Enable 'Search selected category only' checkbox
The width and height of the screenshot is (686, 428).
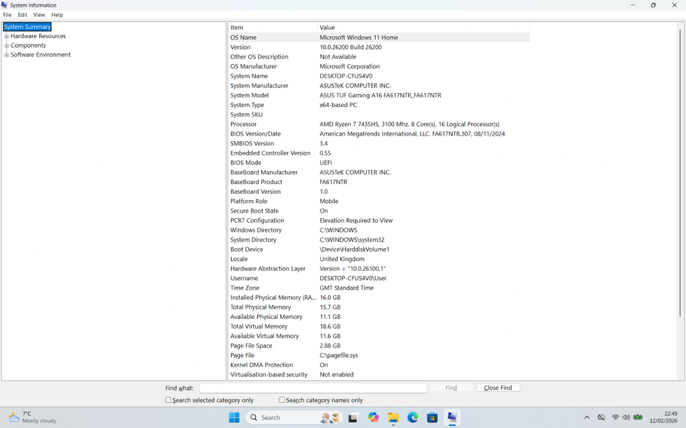coord(169,400)
